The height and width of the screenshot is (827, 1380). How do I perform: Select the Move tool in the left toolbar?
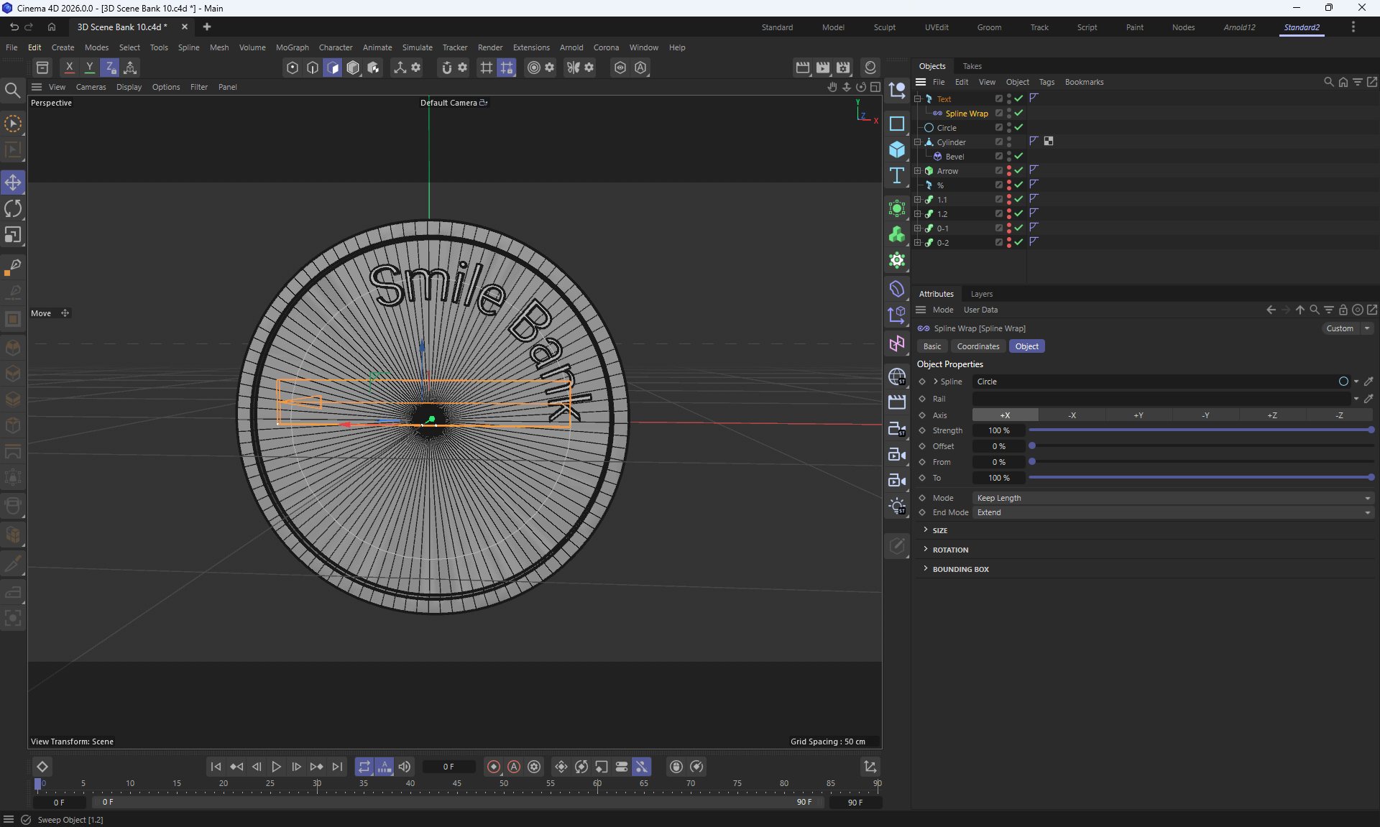(13, 183)
